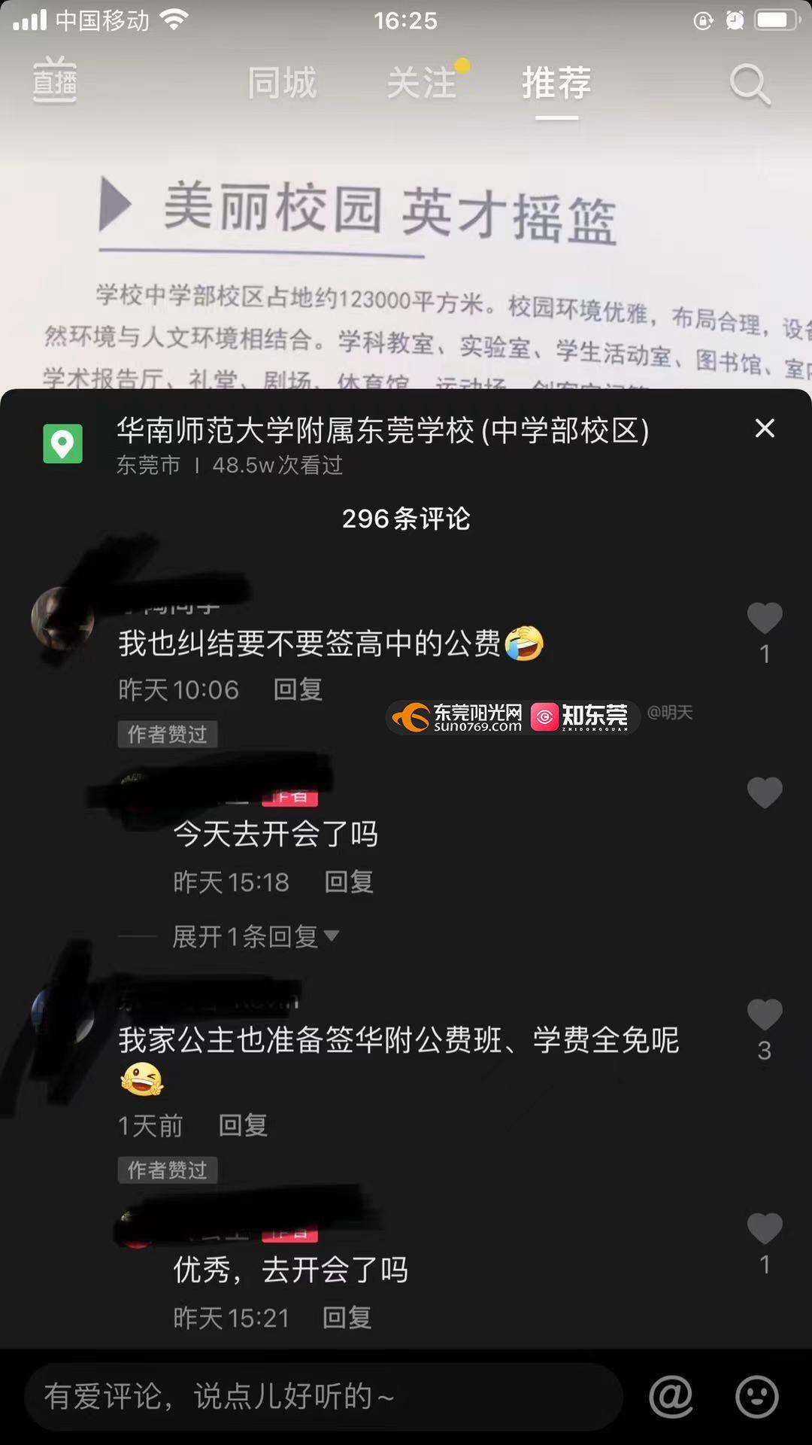
Task: Tap avatar of the 我也纠结 commenter
Action: [62, 619]
